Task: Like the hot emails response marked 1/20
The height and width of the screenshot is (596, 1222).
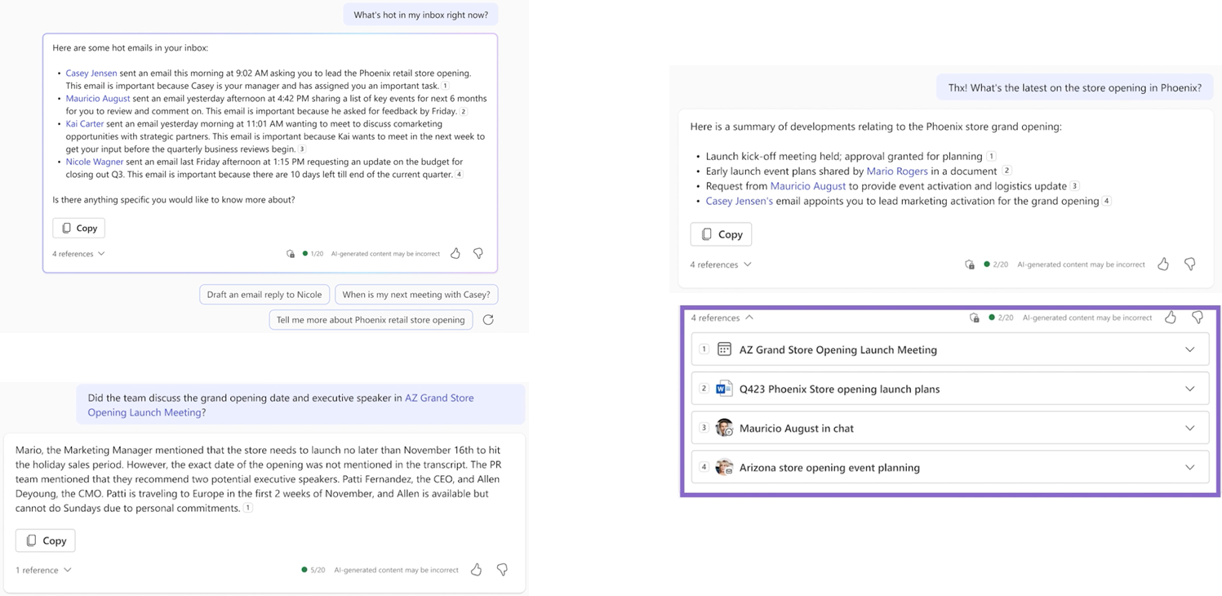Action: pos(455,254)
